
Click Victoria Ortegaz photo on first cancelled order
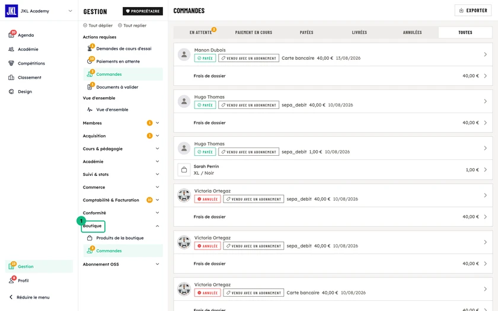pos(184,195)
